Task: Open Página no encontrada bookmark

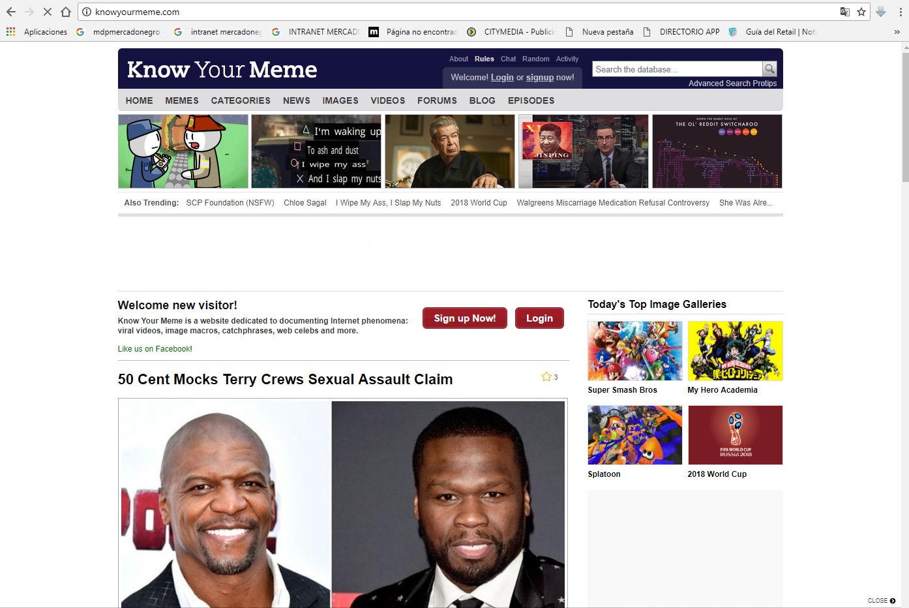Action: pyautogui.click(x=413, y=31)
